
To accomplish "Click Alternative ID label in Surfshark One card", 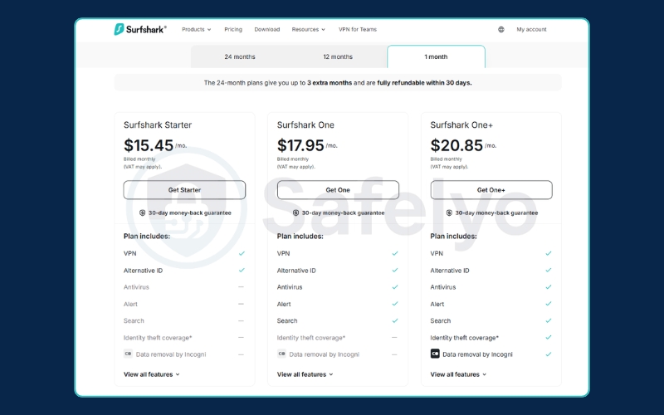I will click(x=296, y=271).
